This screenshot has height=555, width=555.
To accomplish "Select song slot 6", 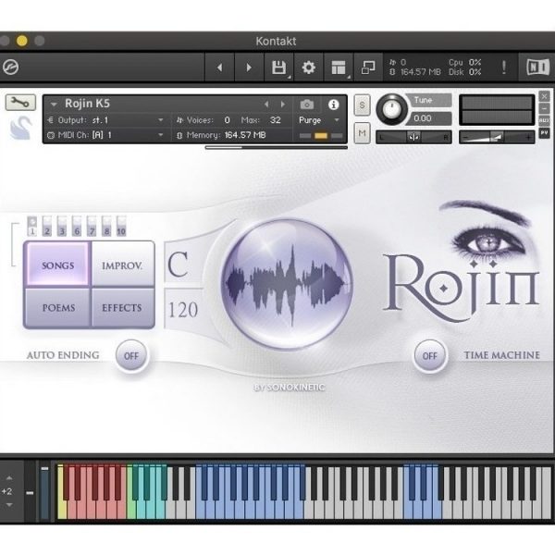I will pyautogui.click(x=77, y=227).
